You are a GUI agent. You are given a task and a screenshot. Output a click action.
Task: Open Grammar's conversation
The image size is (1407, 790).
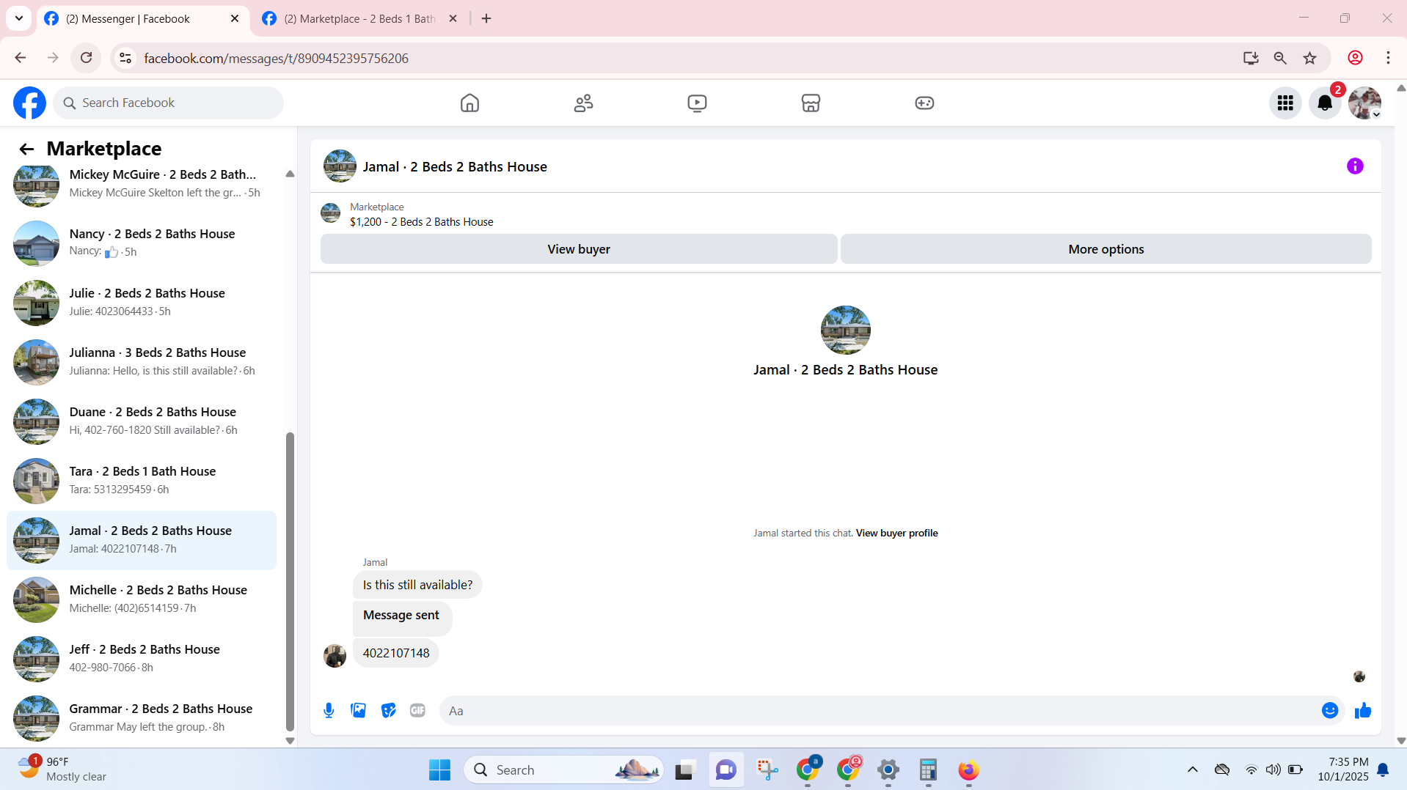[x=142, y=718]
